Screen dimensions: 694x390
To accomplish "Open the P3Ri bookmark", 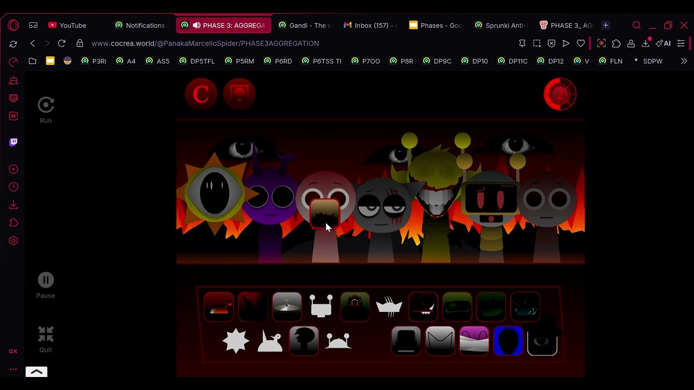I will click(94, 61).
